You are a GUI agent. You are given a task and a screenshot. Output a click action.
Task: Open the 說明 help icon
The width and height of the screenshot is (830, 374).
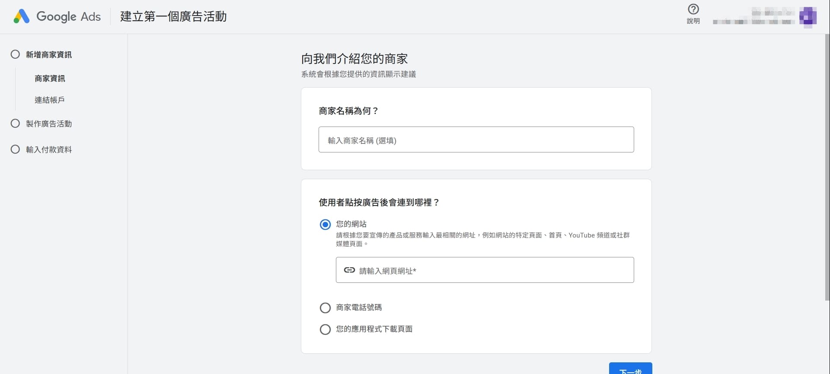(693, 10)
